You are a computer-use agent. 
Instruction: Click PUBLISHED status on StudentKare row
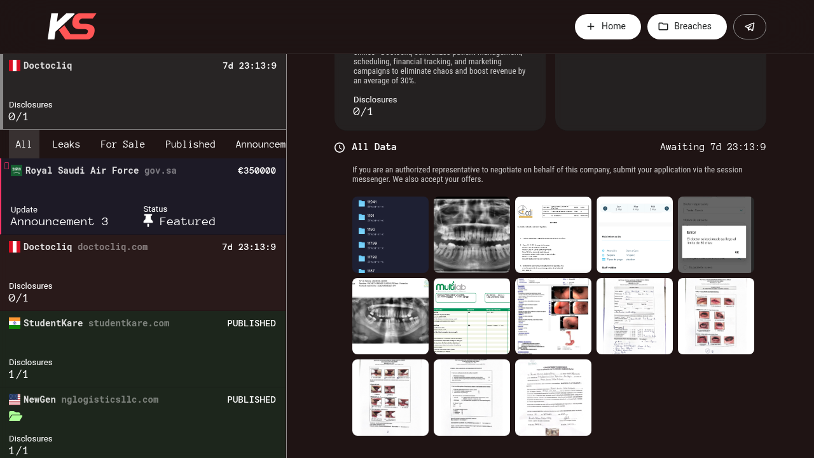tap(251, 324)
